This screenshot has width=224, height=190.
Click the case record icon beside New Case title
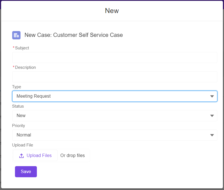(16, 35)
